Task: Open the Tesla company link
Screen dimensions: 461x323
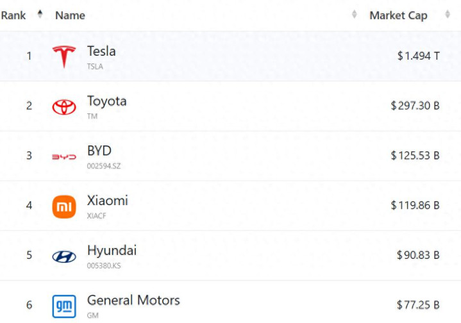Action: tap(101, 51)
